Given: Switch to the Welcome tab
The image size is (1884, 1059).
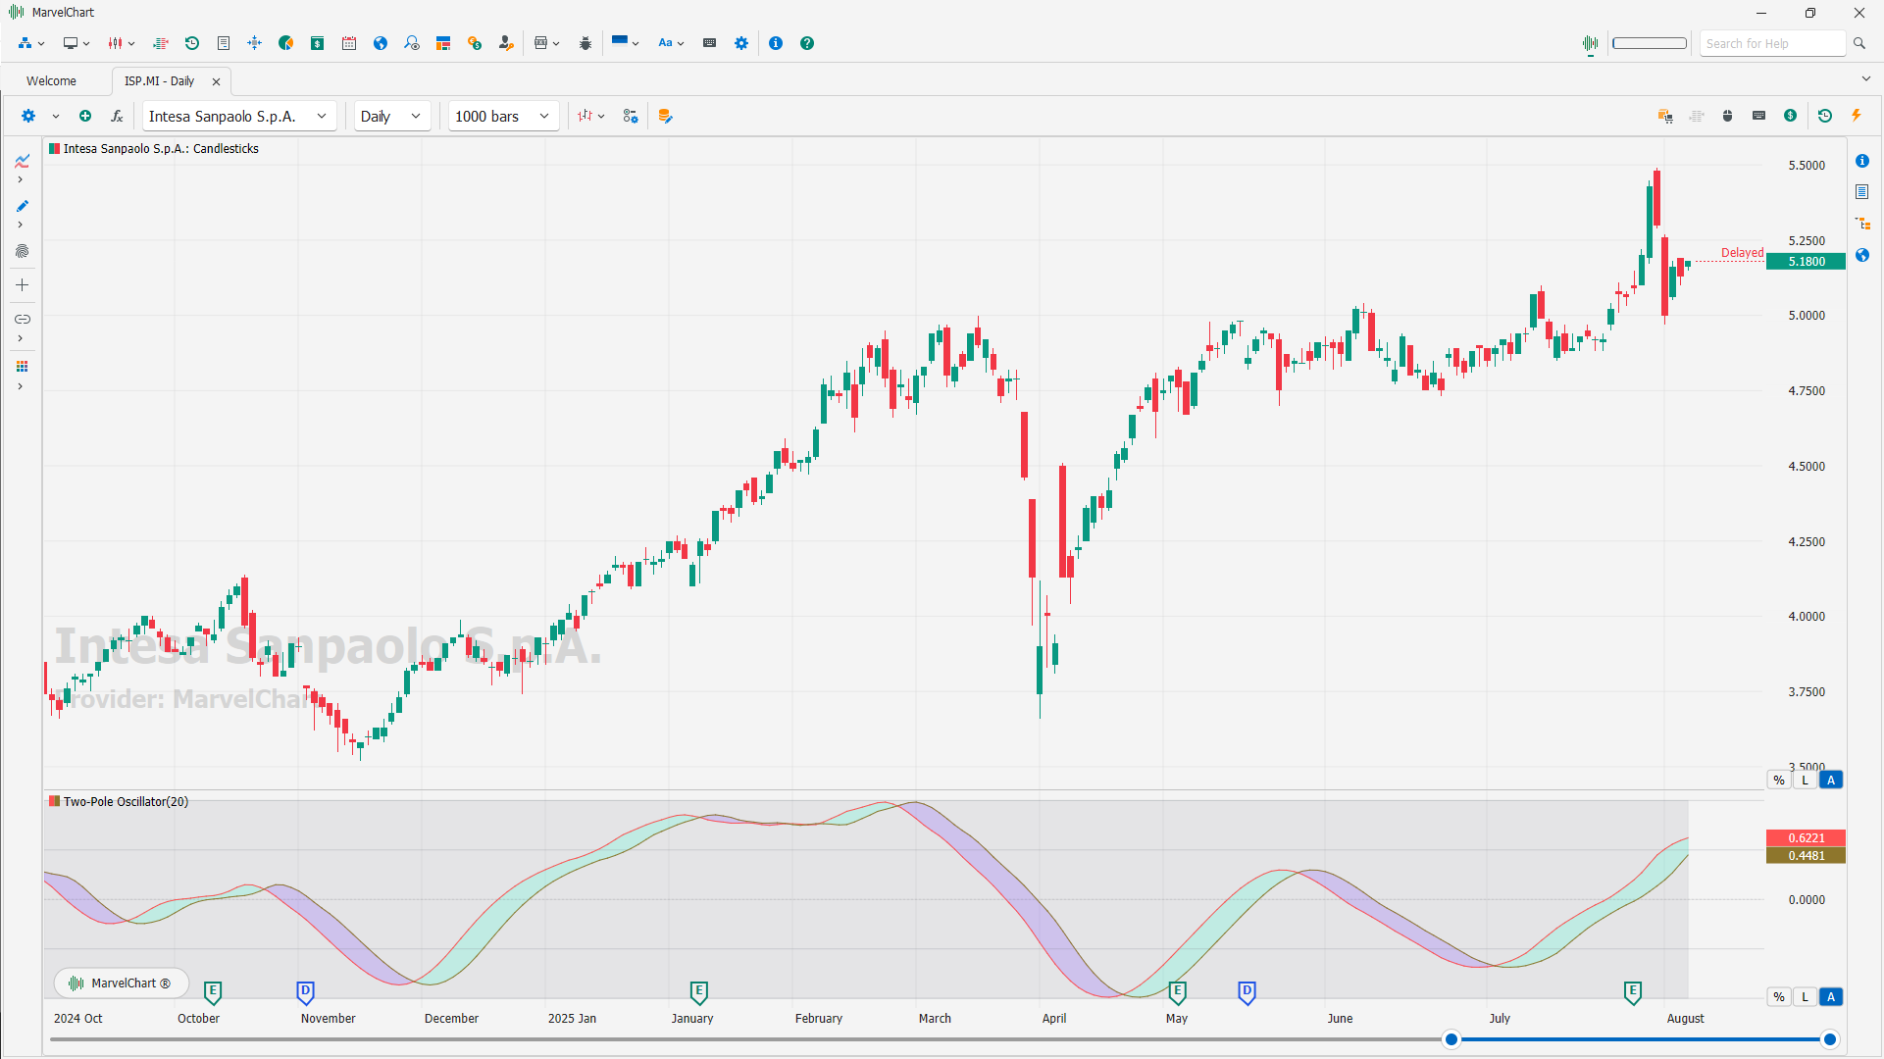Looking at the screenshot, I should click(x=51, y=81).
